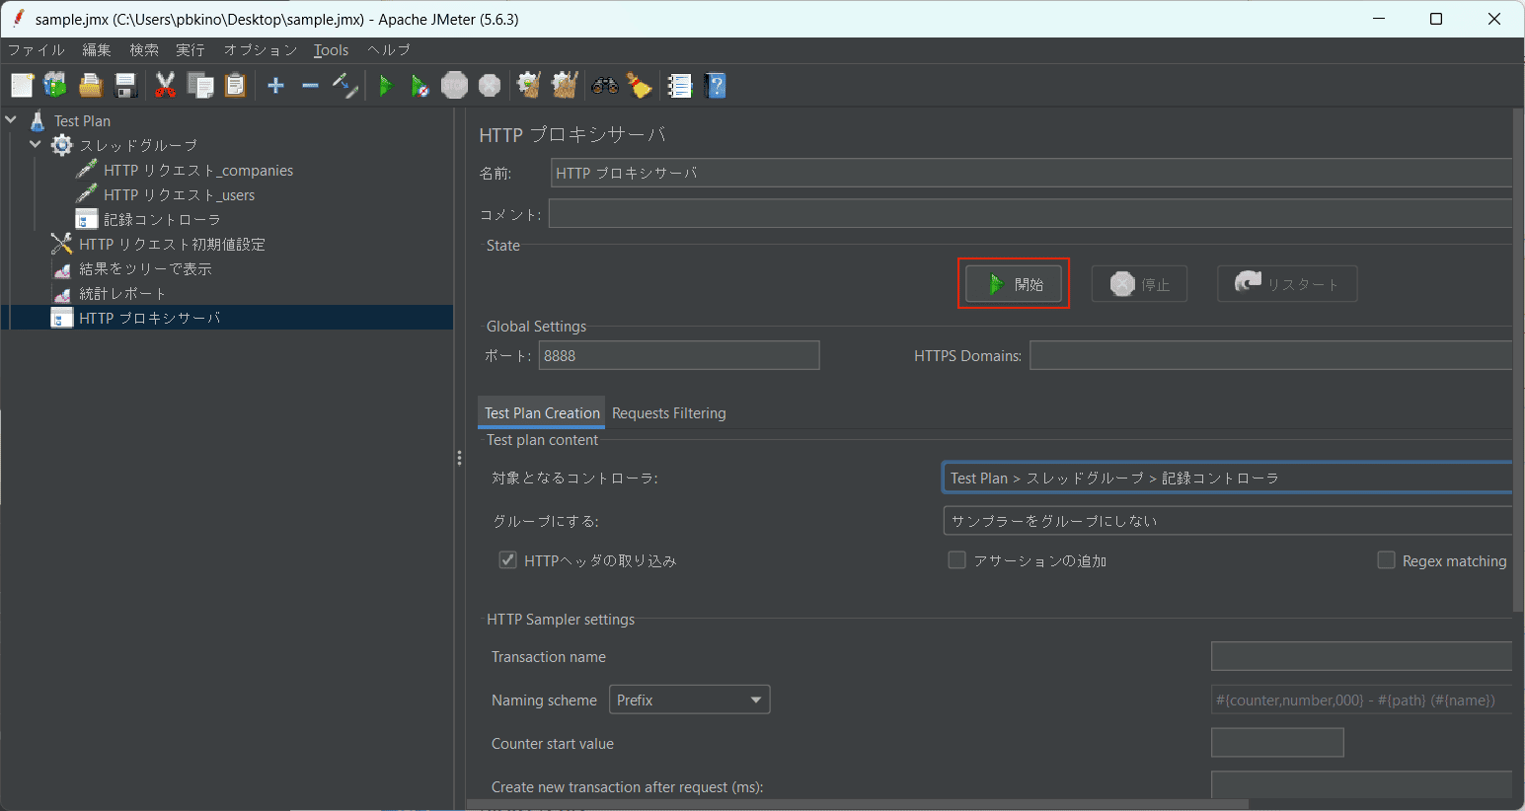The width and height of the screenshot is (1525, 811).
Task: Select 結果をツリーで表示 in tree
Action: (145, 268)
